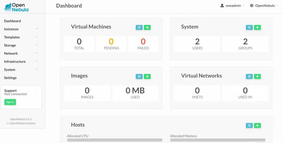Open the OpenNebula Systems link
The image size is (283, 143).
(23, 123)
